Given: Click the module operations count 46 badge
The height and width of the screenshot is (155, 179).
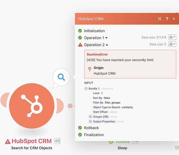Looking at the screenshot, I should [57, 141].
